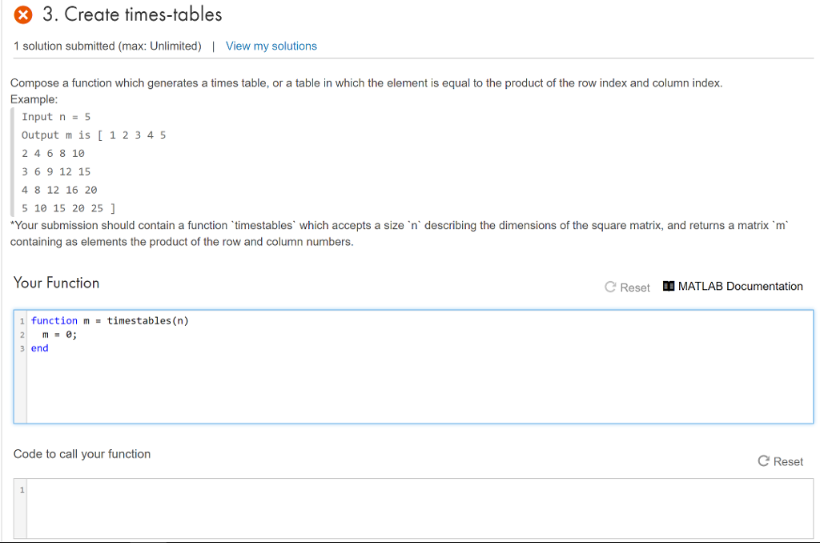The image size is (820, 543).
Task: Open the View my solutions link
Action: 271,46
